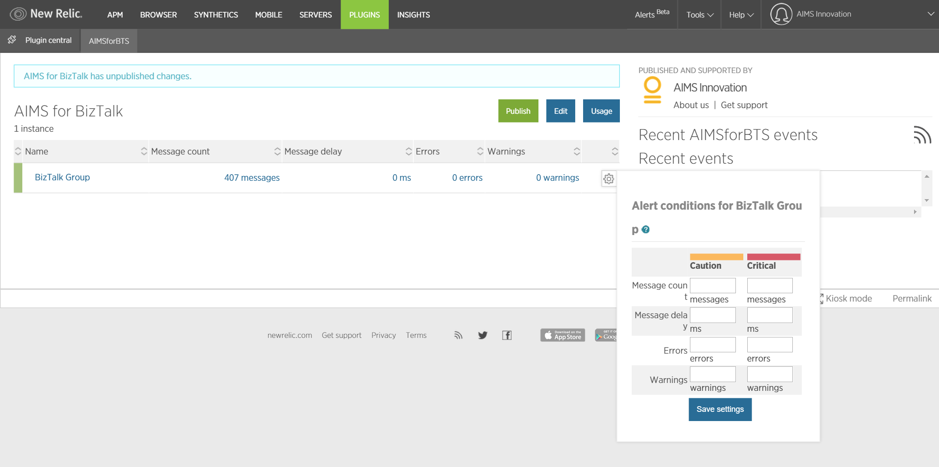939x467 pixels.
Task: Sort table by Message count column
Action: tap(215, 151)
